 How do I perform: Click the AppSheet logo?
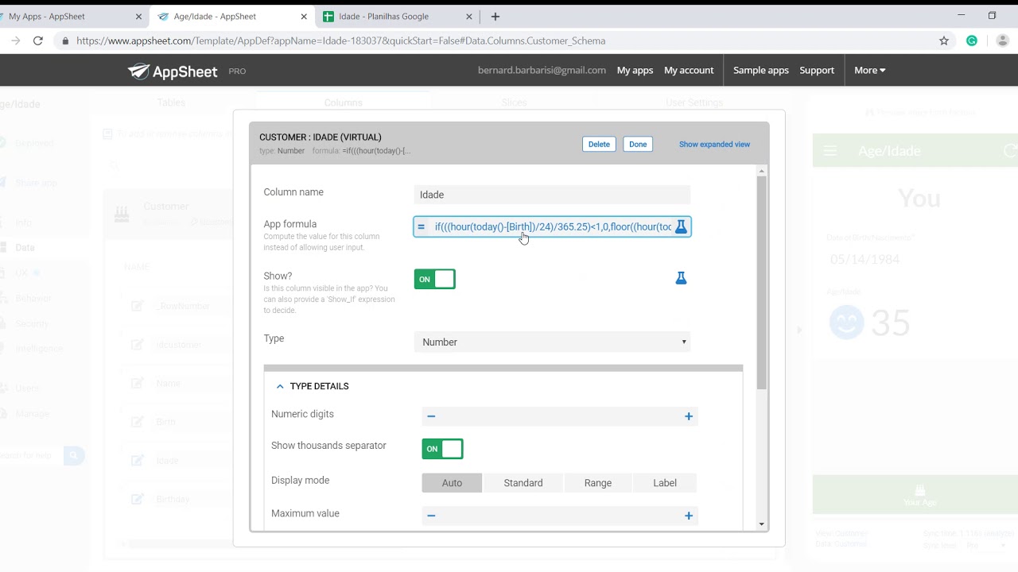point(173,71)
